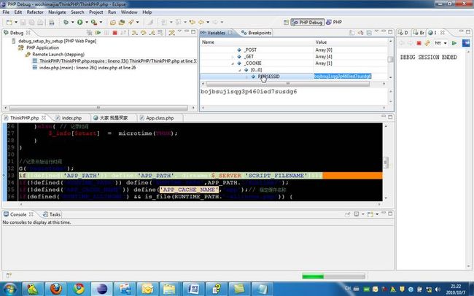The height and width of the screenshot is (296, 474).
Task: Open the File menu
Action: pyautogui.click(x=6, y=12)
